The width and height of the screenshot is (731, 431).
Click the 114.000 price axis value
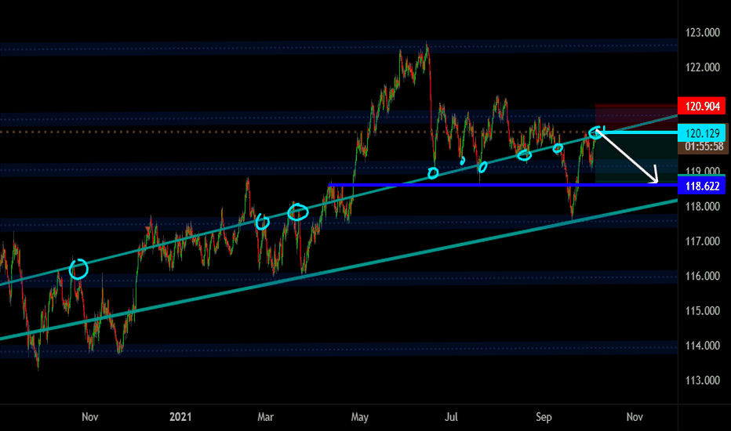[x=703, y=346]
